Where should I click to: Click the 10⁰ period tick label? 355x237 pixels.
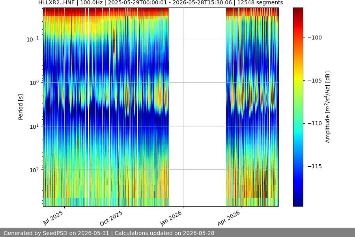tap(34, 83)
